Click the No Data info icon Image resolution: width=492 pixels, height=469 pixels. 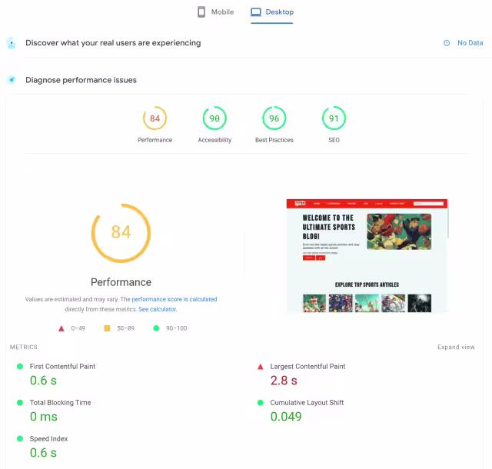447,43
